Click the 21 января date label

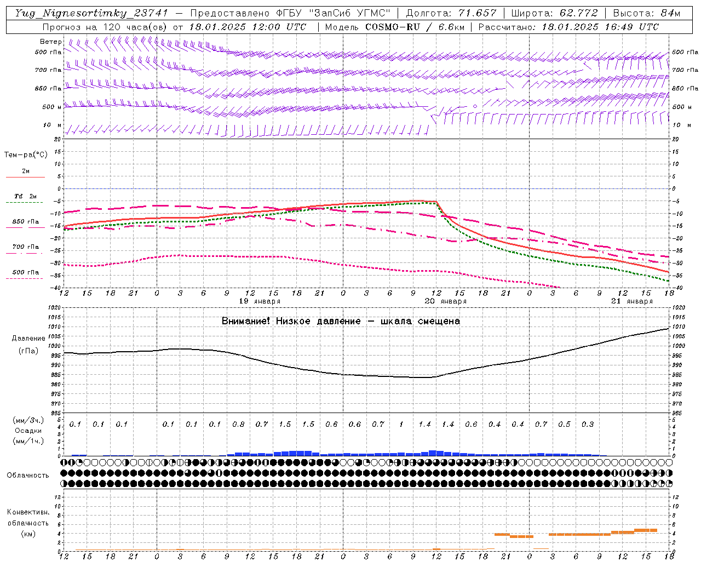tap(632, 301)
